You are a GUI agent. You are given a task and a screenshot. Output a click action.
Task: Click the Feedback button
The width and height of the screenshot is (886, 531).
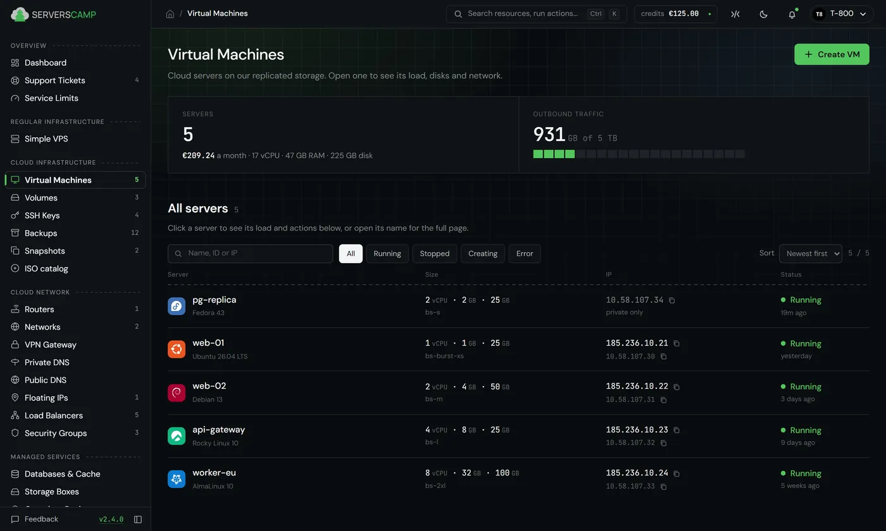coord(35,520)
